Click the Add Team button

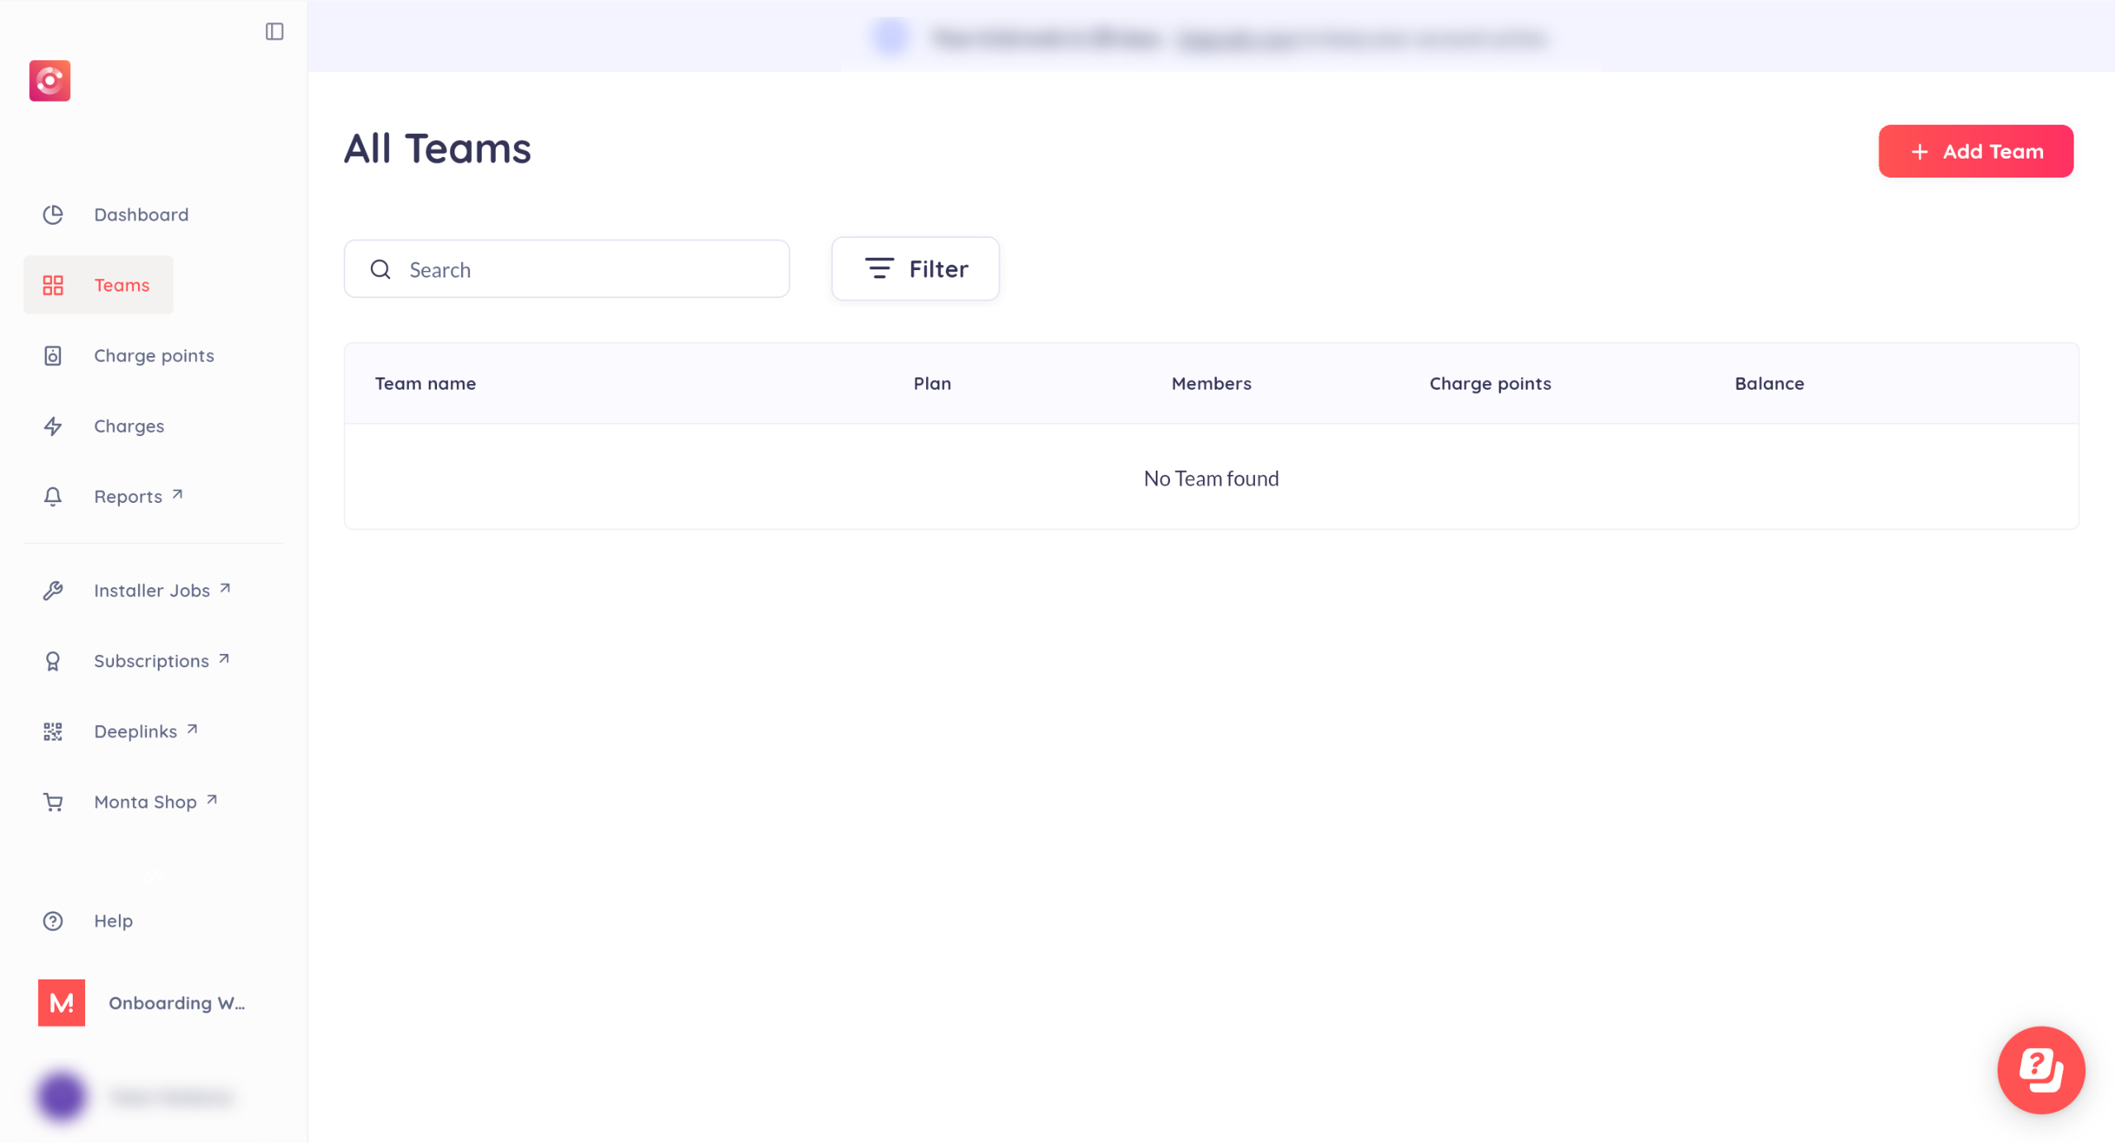click(x=1975, y=151)
